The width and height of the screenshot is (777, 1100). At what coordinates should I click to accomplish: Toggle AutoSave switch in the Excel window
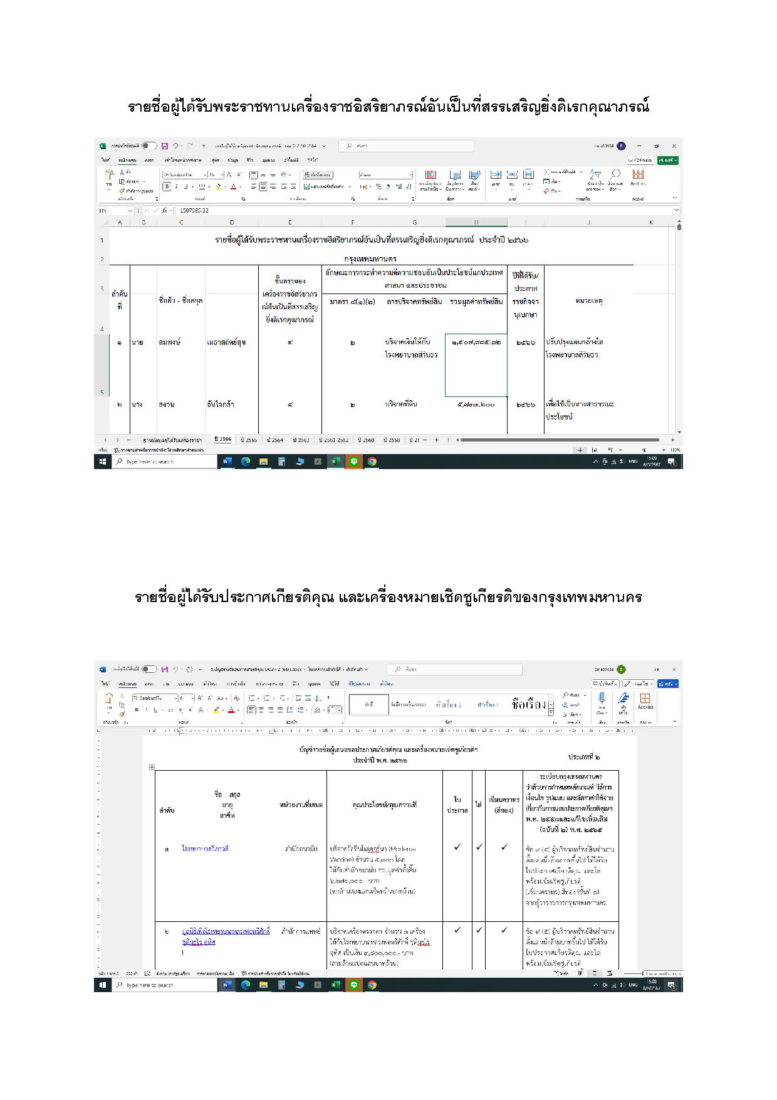pyautogui.click(x=149, y=146)
